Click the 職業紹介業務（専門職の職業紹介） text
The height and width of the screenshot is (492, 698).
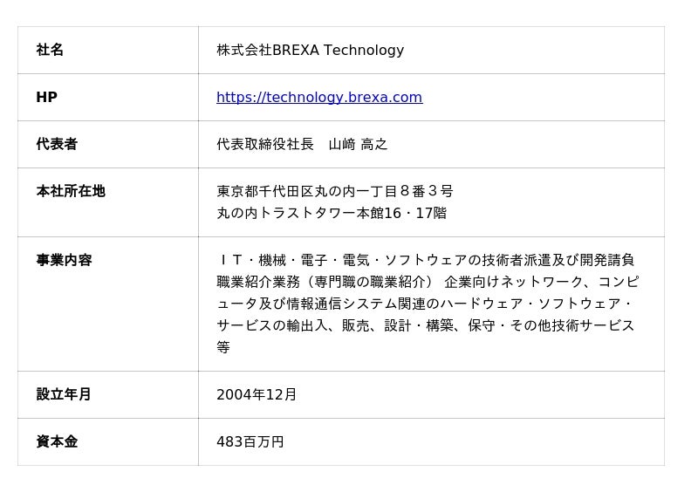[325, 282]
